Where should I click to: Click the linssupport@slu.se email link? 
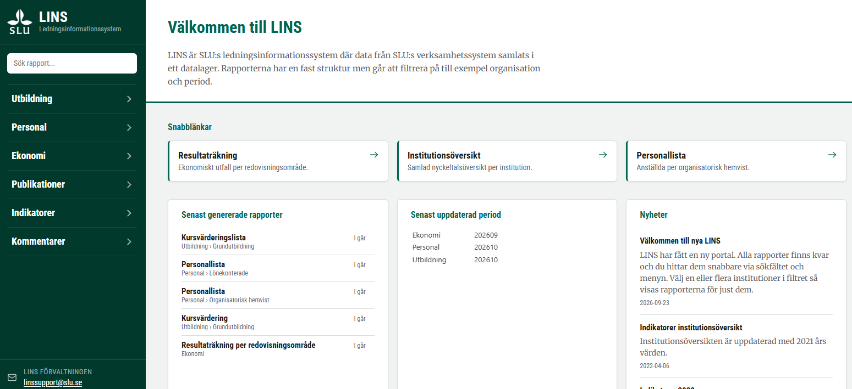pos(53,382)
